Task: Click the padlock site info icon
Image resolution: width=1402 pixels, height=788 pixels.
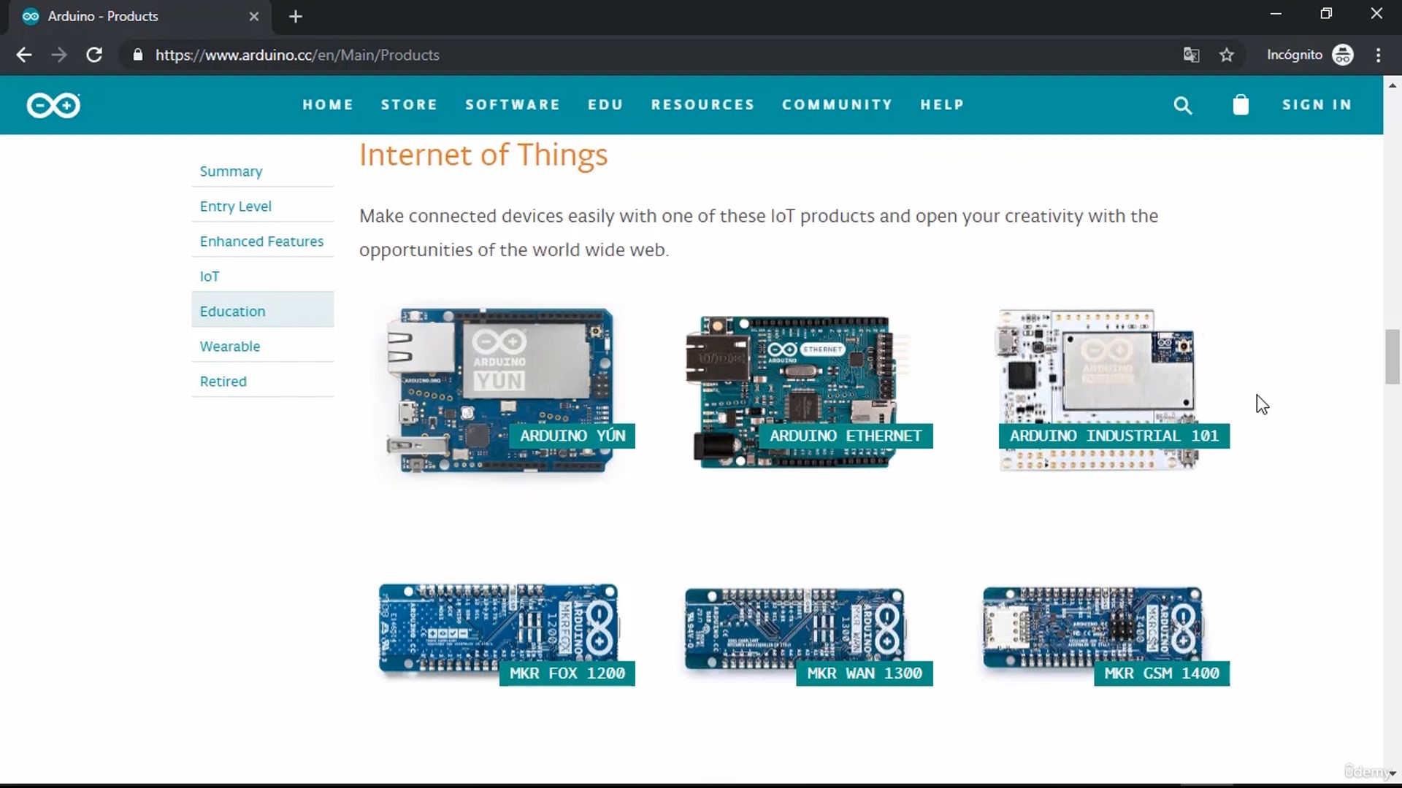Action: click(137, 55)
